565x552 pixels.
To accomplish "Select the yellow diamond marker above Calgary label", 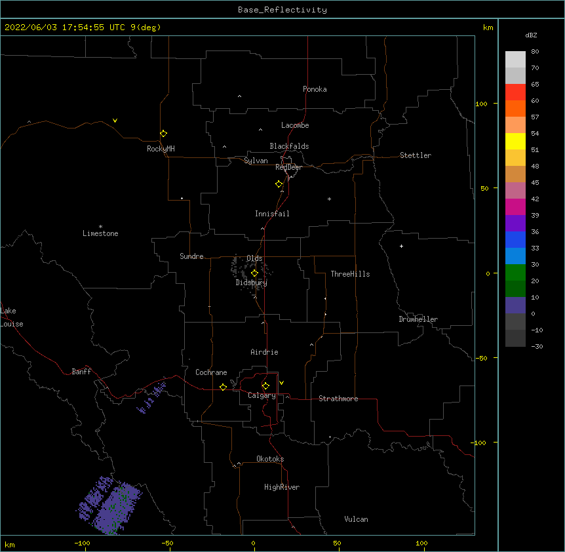I will pos(265,386).
